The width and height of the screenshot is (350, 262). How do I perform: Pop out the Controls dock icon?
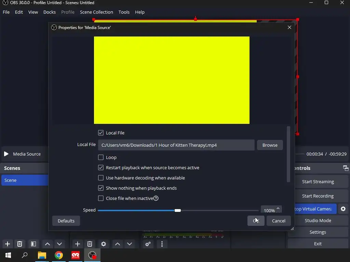tap(346, 168)
